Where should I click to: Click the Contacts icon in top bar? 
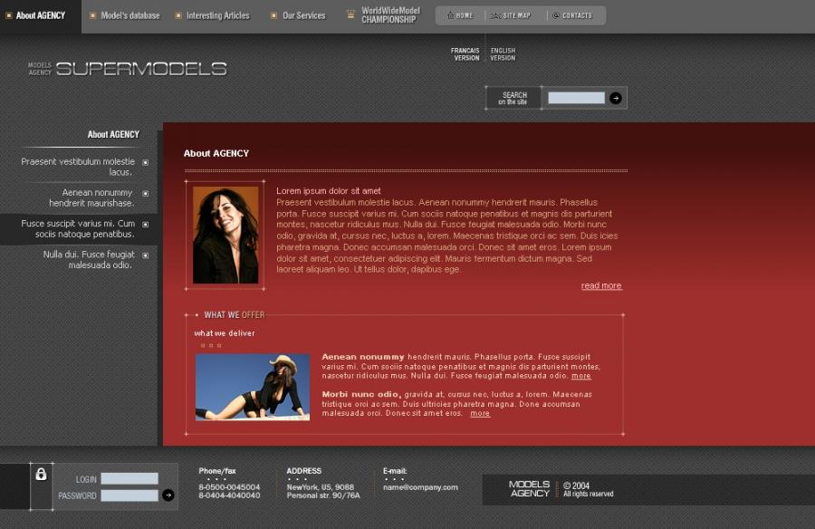[556, 15]
